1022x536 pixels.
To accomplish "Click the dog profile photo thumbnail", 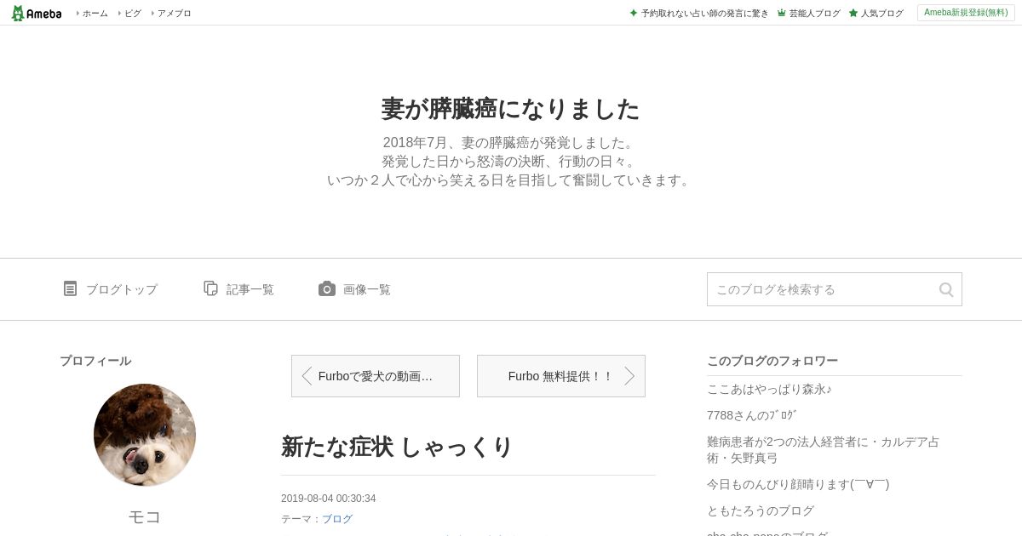I will [145, 435].
